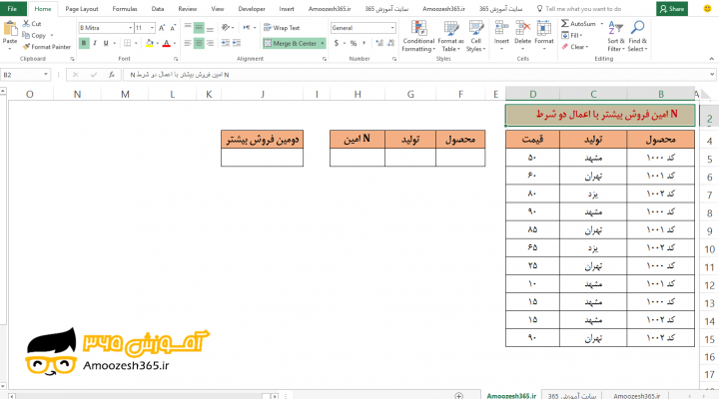Decrease font size with the small A icon
Image resolution: width=719 pixels, height=399 pixels.
pos(173,28)
